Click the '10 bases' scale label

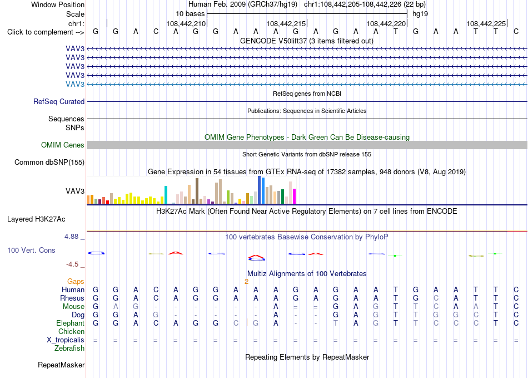coord(190,14)
